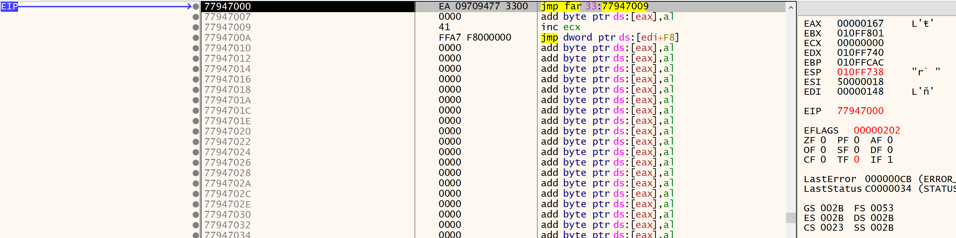
Task: Toggle breakpoint dot at address 77947018
Action: [x=195, y=90]
